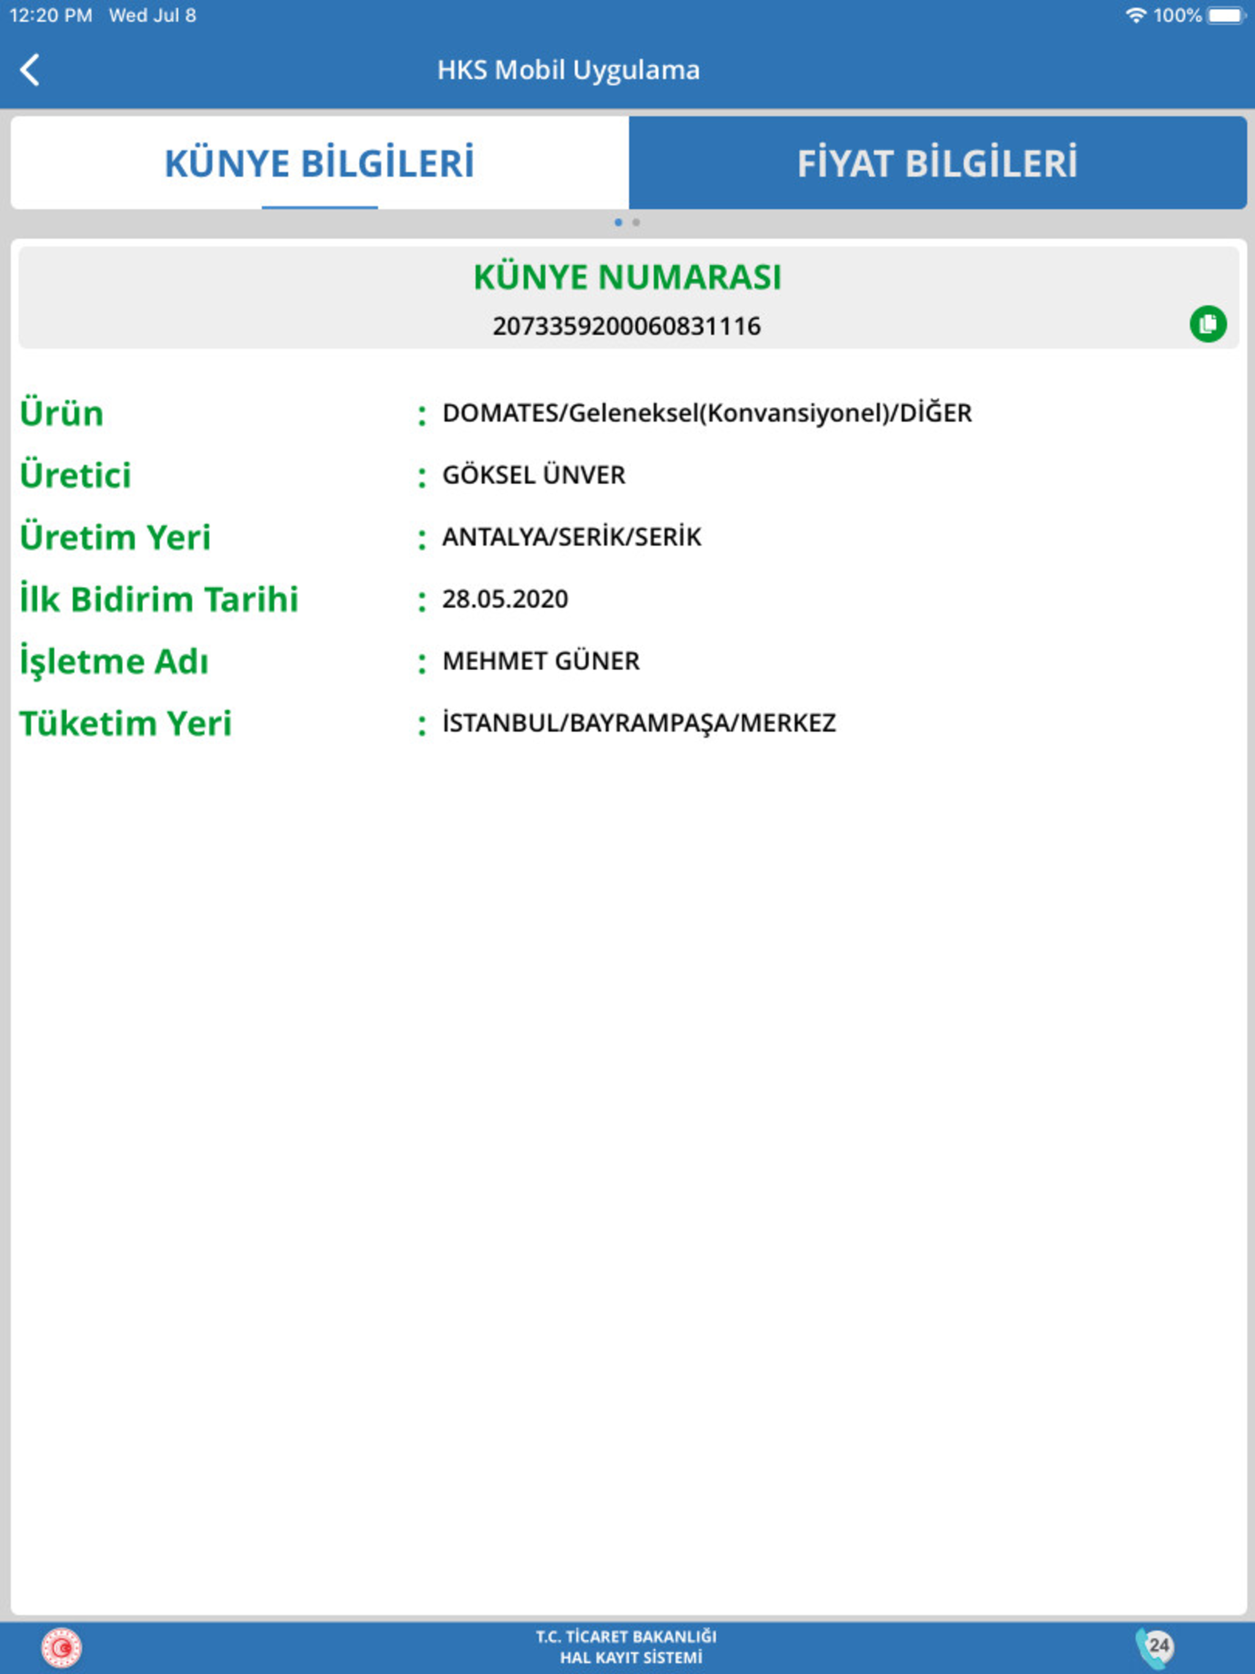Tap the Wi-Fi status icon
The width and height of the screenshot is (1255, 1674).
pyautogui.click(x=1136, y=15)
